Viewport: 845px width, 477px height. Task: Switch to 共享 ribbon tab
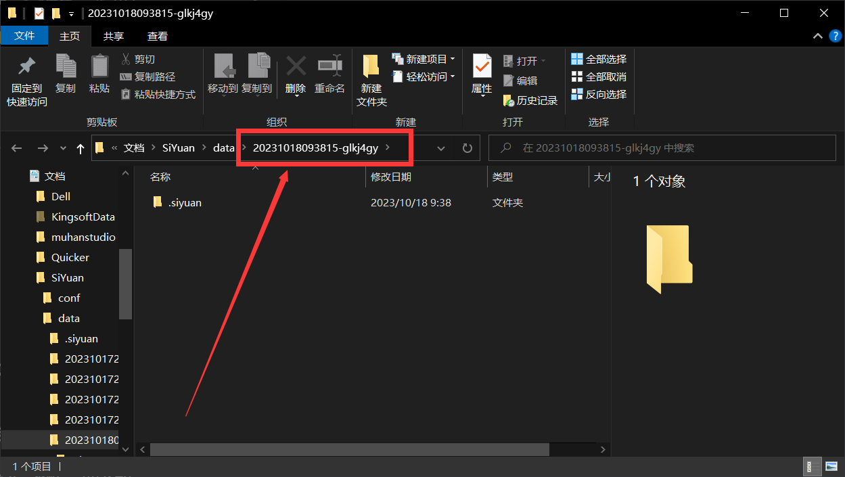click(x=114, y=36)
